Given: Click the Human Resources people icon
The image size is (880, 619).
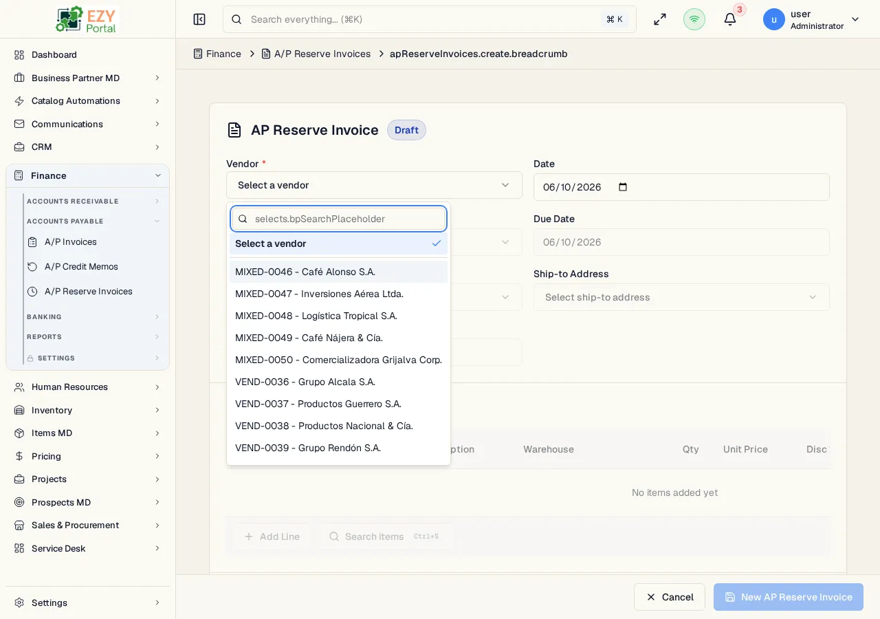Looking at the screenshot, I should 19,387.
